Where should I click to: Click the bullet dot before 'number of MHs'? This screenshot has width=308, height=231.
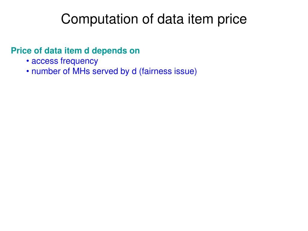28,71
